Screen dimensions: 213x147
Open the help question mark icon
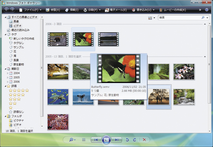[x=207, y=10]
